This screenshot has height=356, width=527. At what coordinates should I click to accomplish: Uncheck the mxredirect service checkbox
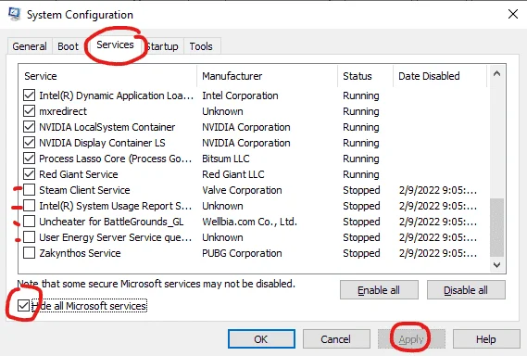pyautogui.click(x=30, y=111)
